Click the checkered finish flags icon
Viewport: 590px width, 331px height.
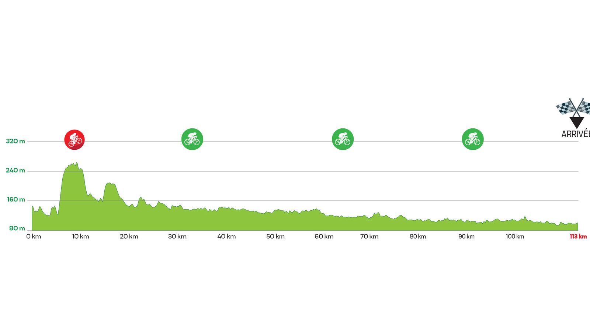click(x=573, y=107)
